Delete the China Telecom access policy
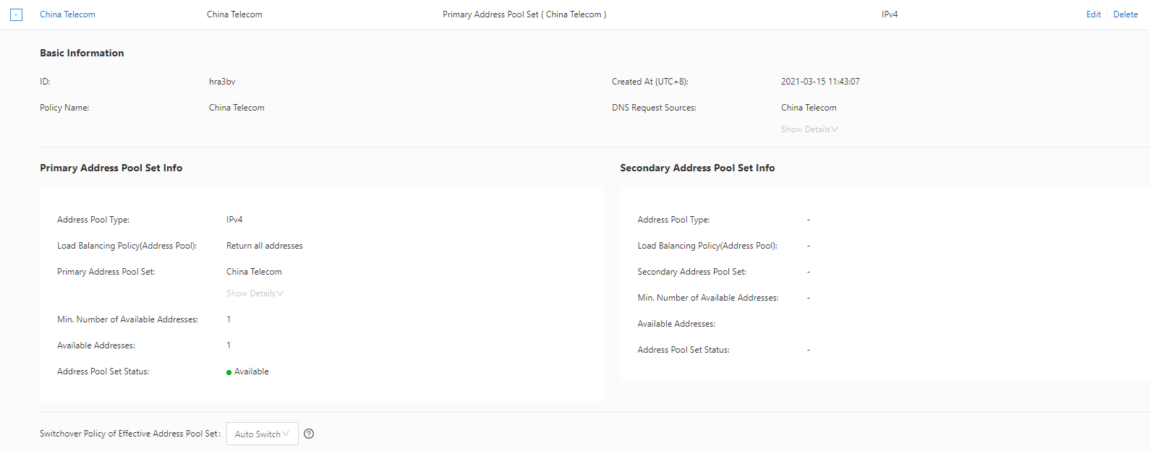Screen dimensions: 1150x451 (x=1125, y=14)
